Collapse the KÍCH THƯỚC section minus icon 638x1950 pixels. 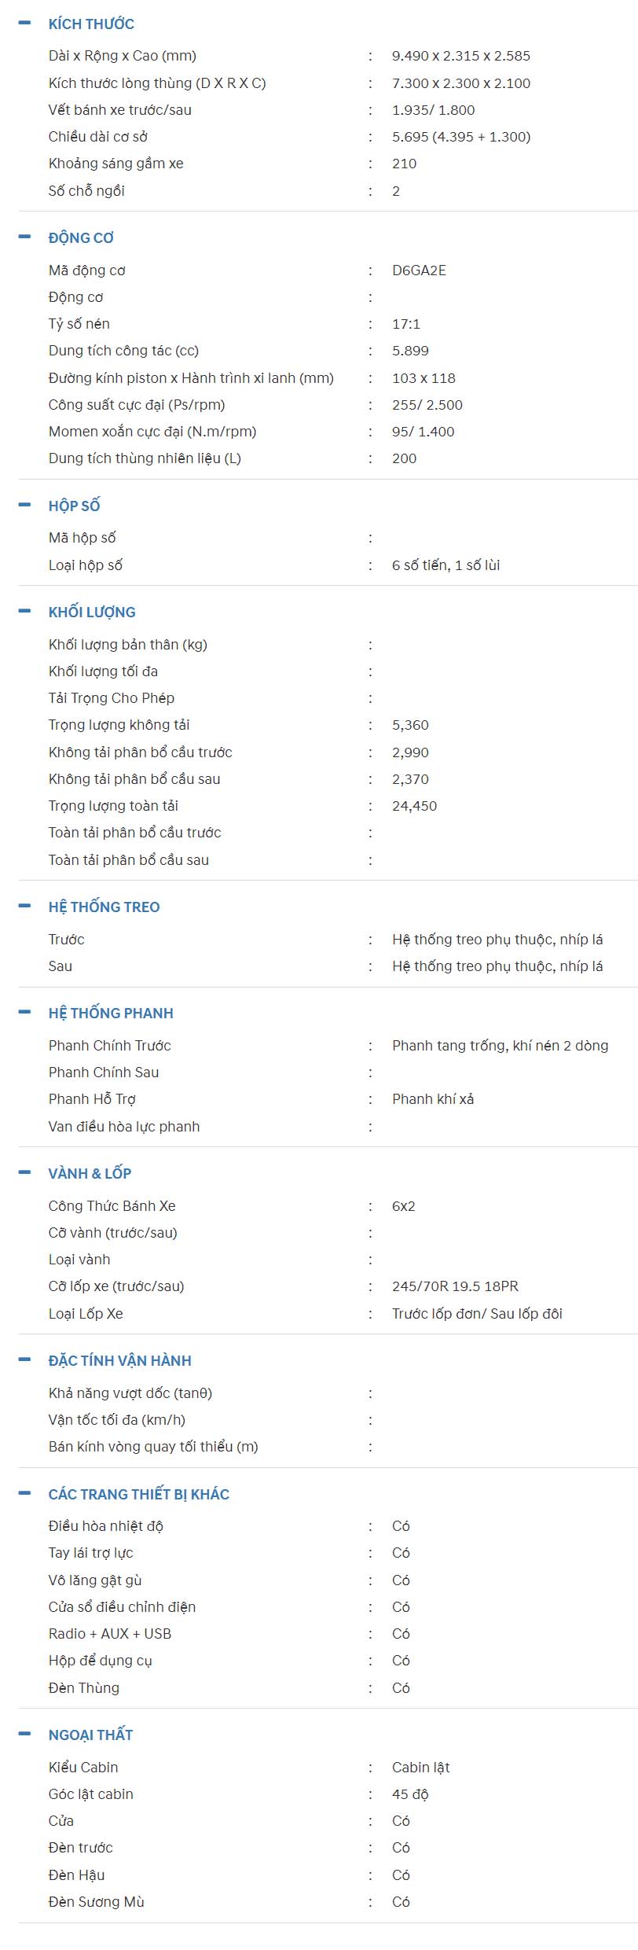point(24,24)
